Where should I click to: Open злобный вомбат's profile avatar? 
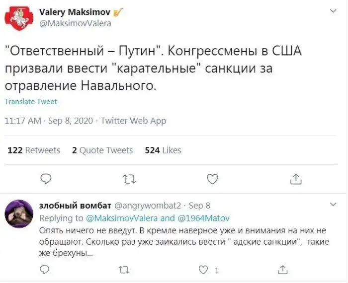(19, 215)
